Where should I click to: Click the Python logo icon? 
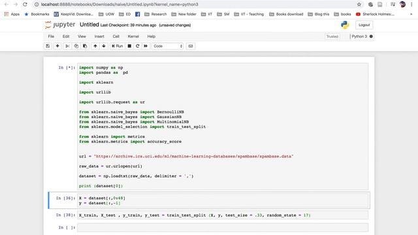pyautogui.click(x=345, y=25)
